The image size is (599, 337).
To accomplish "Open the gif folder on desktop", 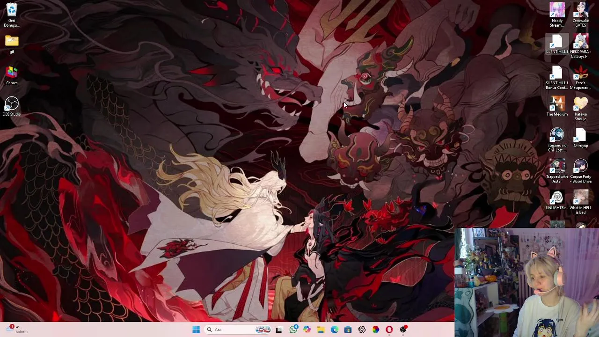I will 12,45.
